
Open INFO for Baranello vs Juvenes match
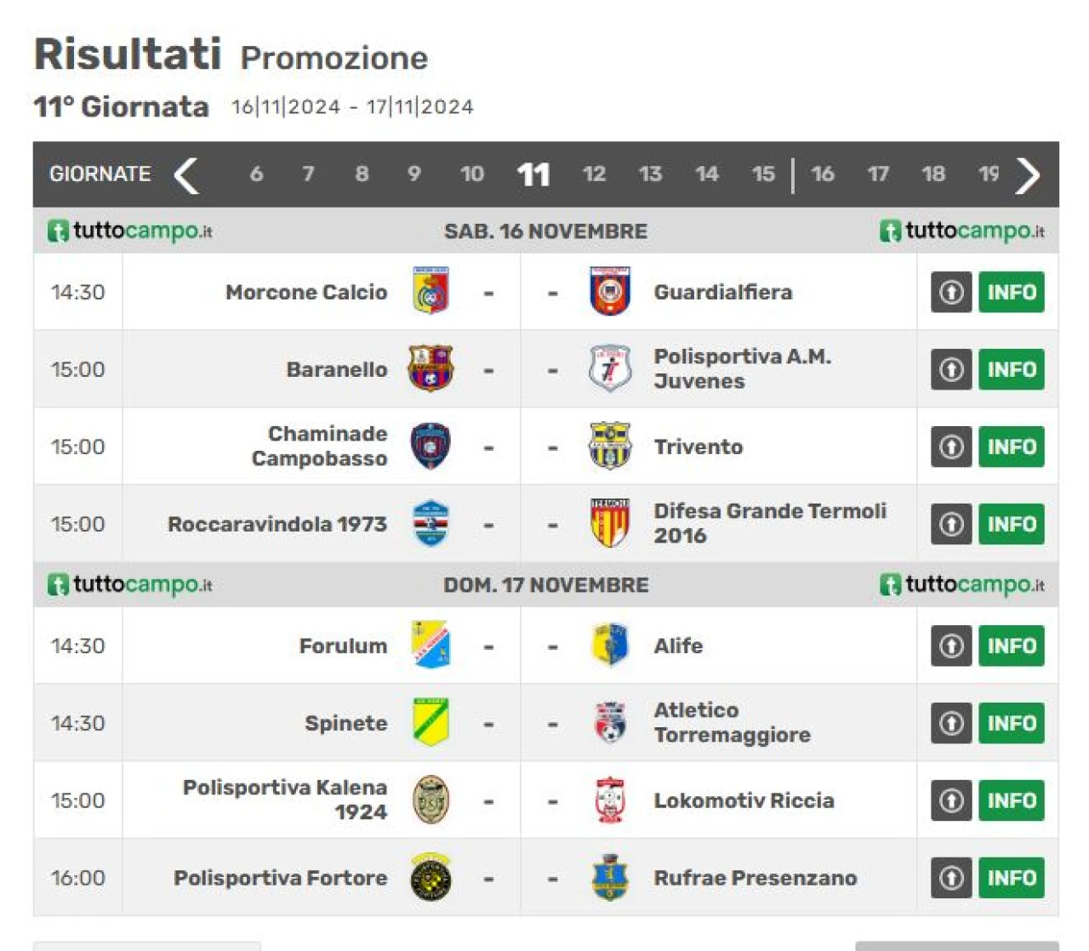coord(1012,370)
